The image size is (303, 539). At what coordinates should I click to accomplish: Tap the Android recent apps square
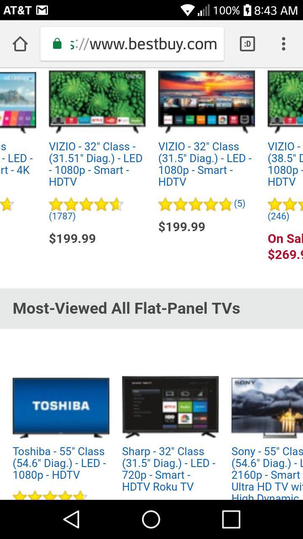tap(231, 519)
